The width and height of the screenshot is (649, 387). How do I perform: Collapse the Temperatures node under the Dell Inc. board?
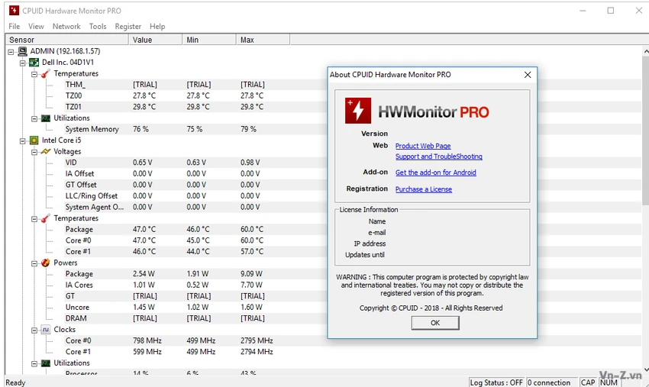34,74
